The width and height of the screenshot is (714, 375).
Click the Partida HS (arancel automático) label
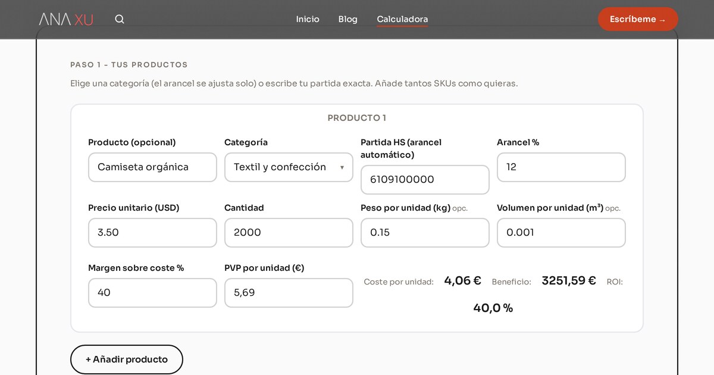[x=401, y=149]
